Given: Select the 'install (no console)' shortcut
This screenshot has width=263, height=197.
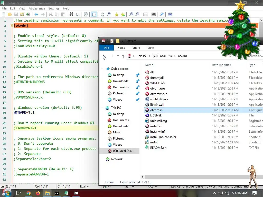Looking at the screenshot, I should point(163,137).
